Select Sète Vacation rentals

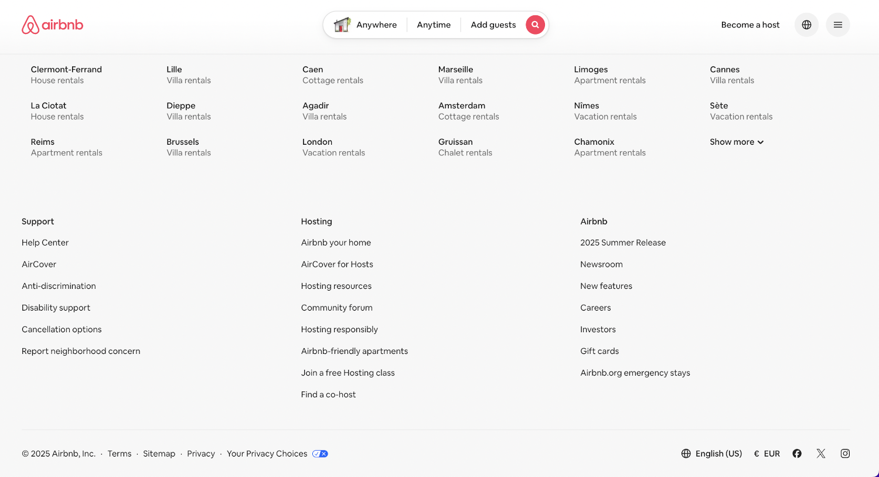pos(741,111)
